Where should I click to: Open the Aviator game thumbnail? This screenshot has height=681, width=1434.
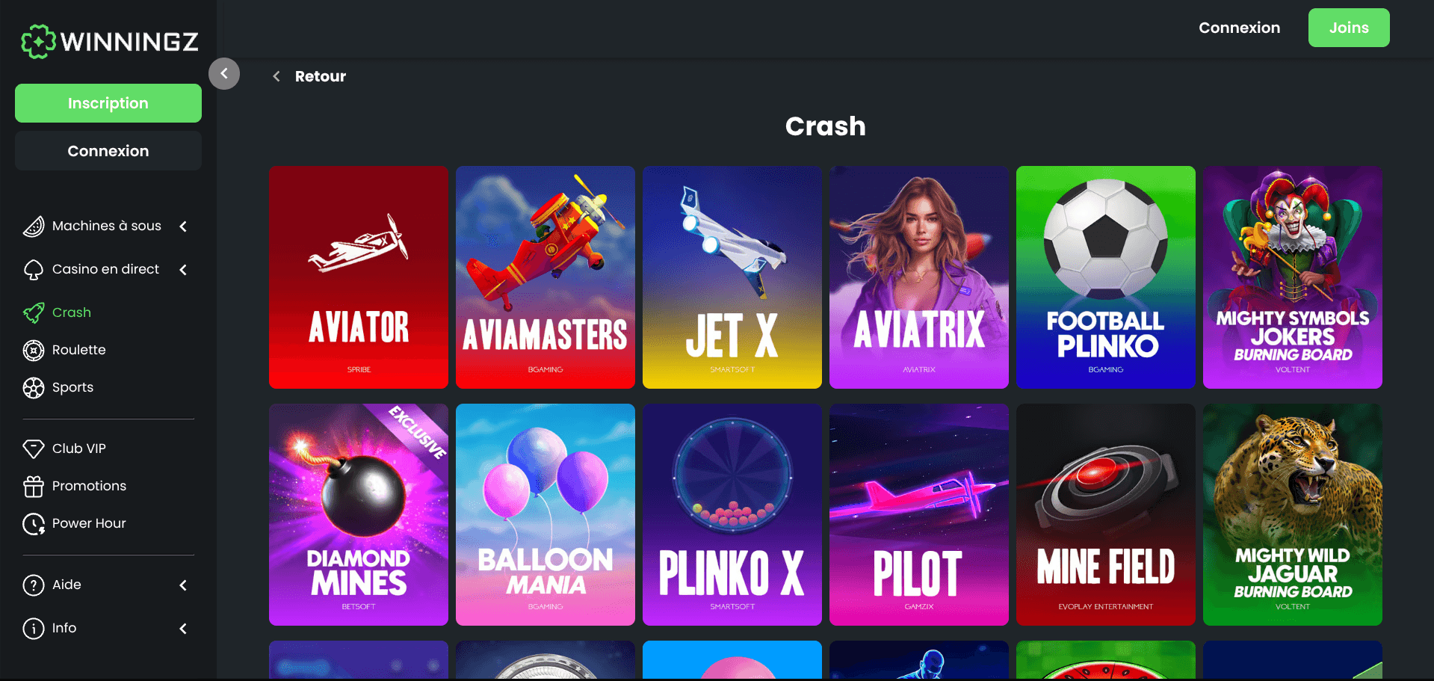[x=359, y=277]
